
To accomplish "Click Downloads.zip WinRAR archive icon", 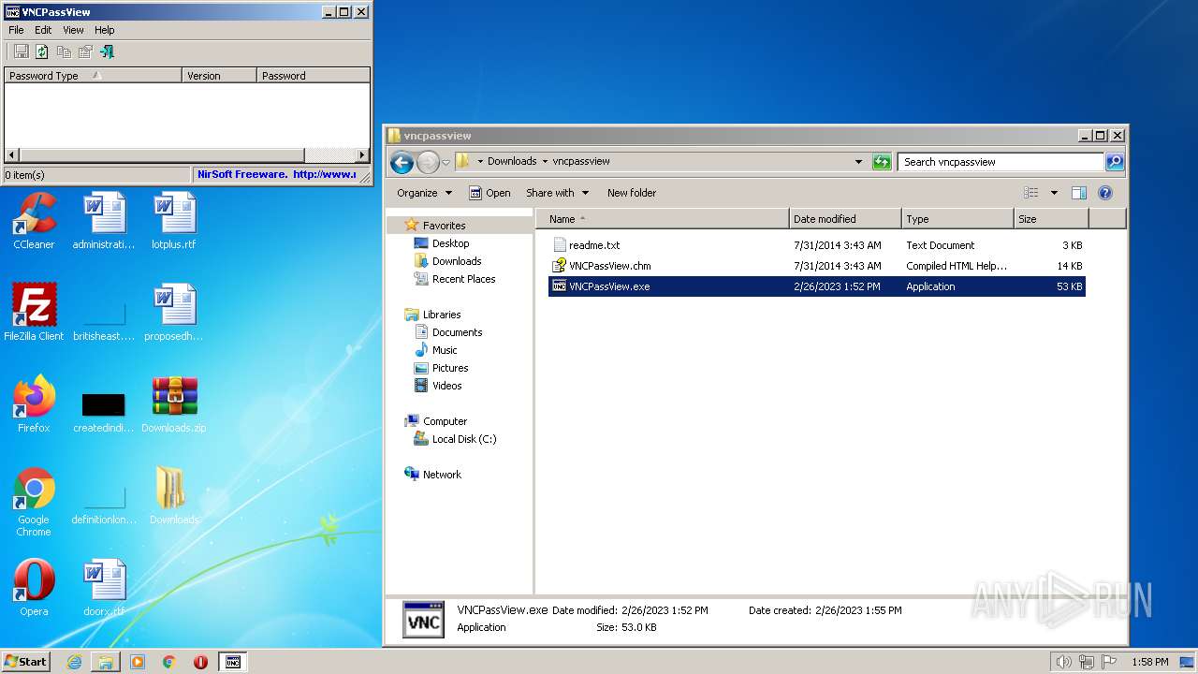I will (x=174, y=403).
